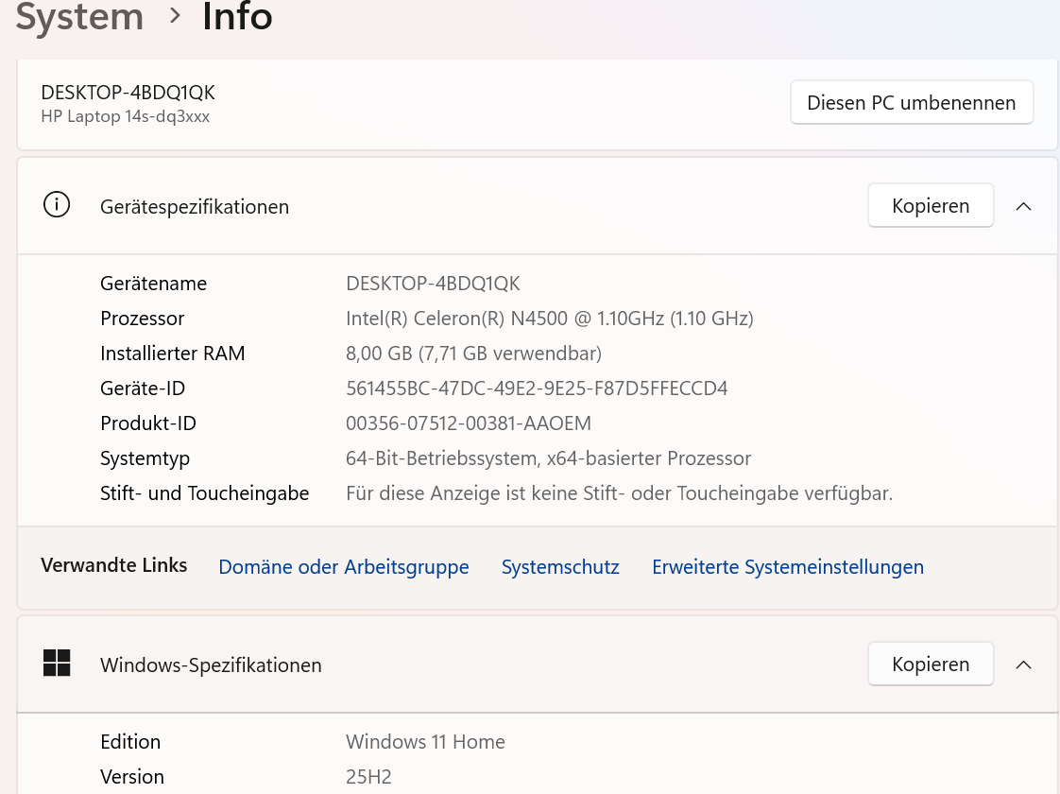Click the Geräte-ID label

click(x=143, y=388)
